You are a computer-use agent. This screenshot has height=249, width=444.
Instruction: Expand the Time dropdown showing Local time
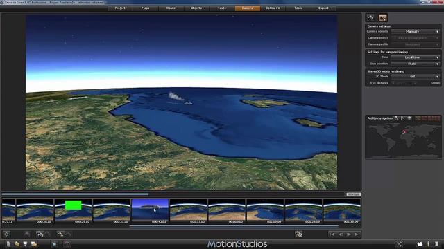416,57
